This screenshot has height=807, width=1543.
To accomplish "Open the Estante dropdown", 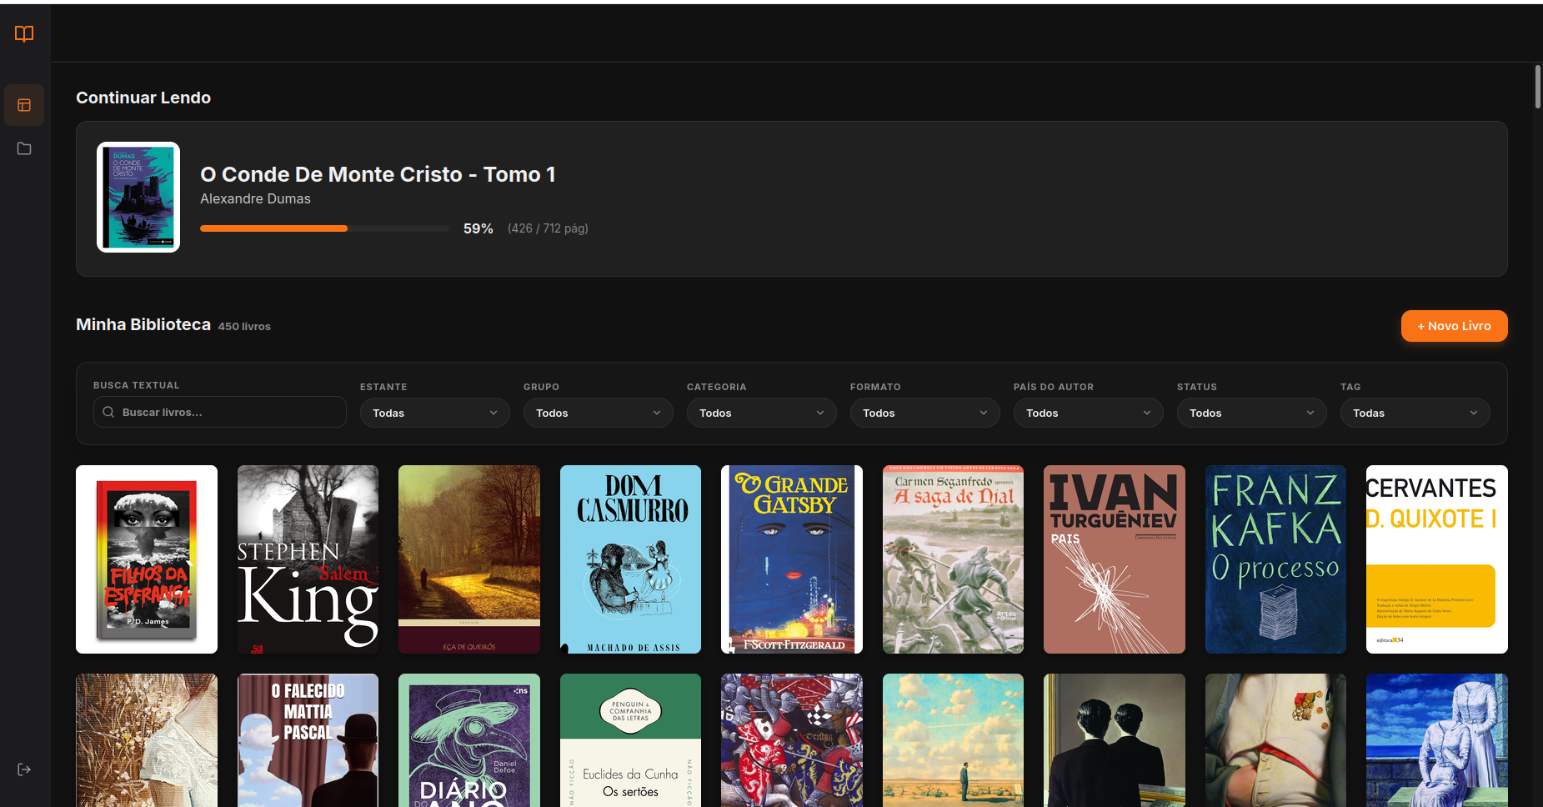I will coord(434,413).
